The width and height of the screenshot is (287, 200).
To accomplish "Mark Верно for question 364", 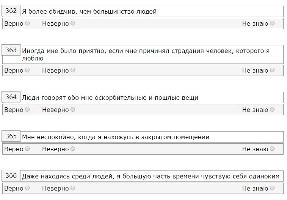I will click(27, 109).
